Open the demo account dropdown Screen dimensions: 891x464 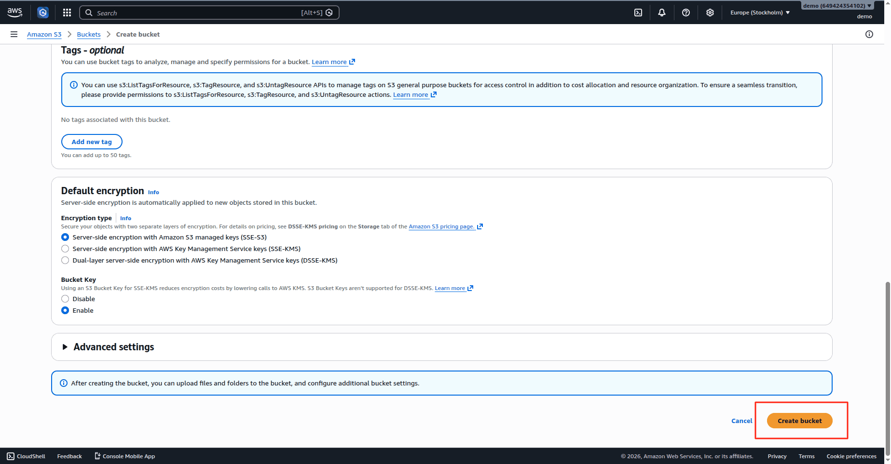coord(837,6)
